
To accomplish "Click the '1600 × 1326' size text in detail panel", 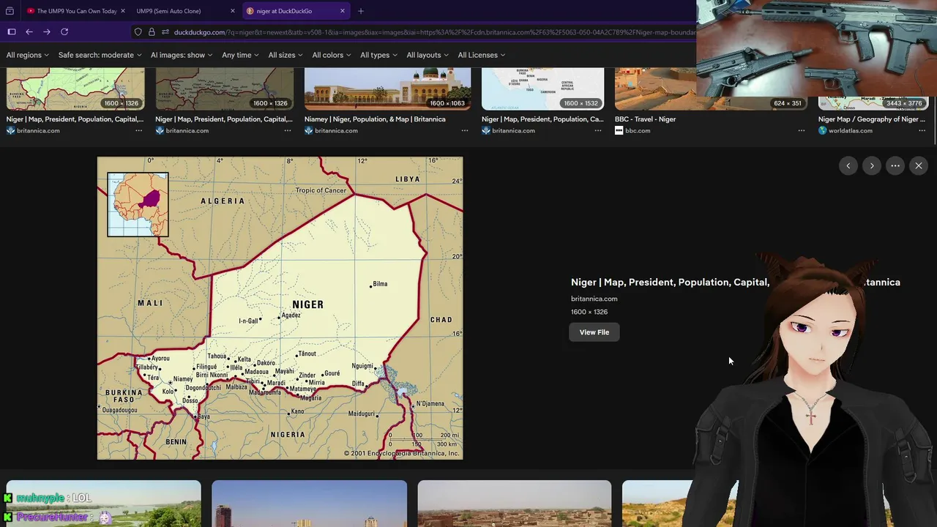I will [589, 312].
